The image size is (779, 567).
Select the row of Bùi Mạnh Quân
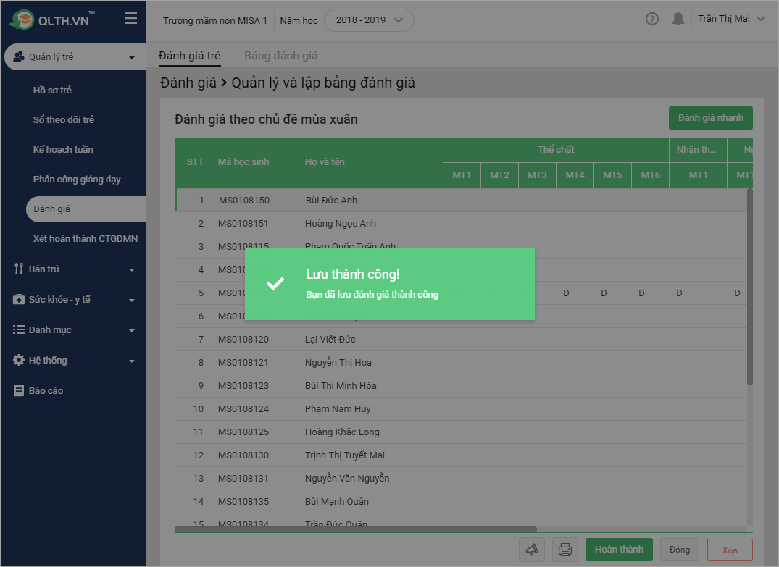pos(461,501)
